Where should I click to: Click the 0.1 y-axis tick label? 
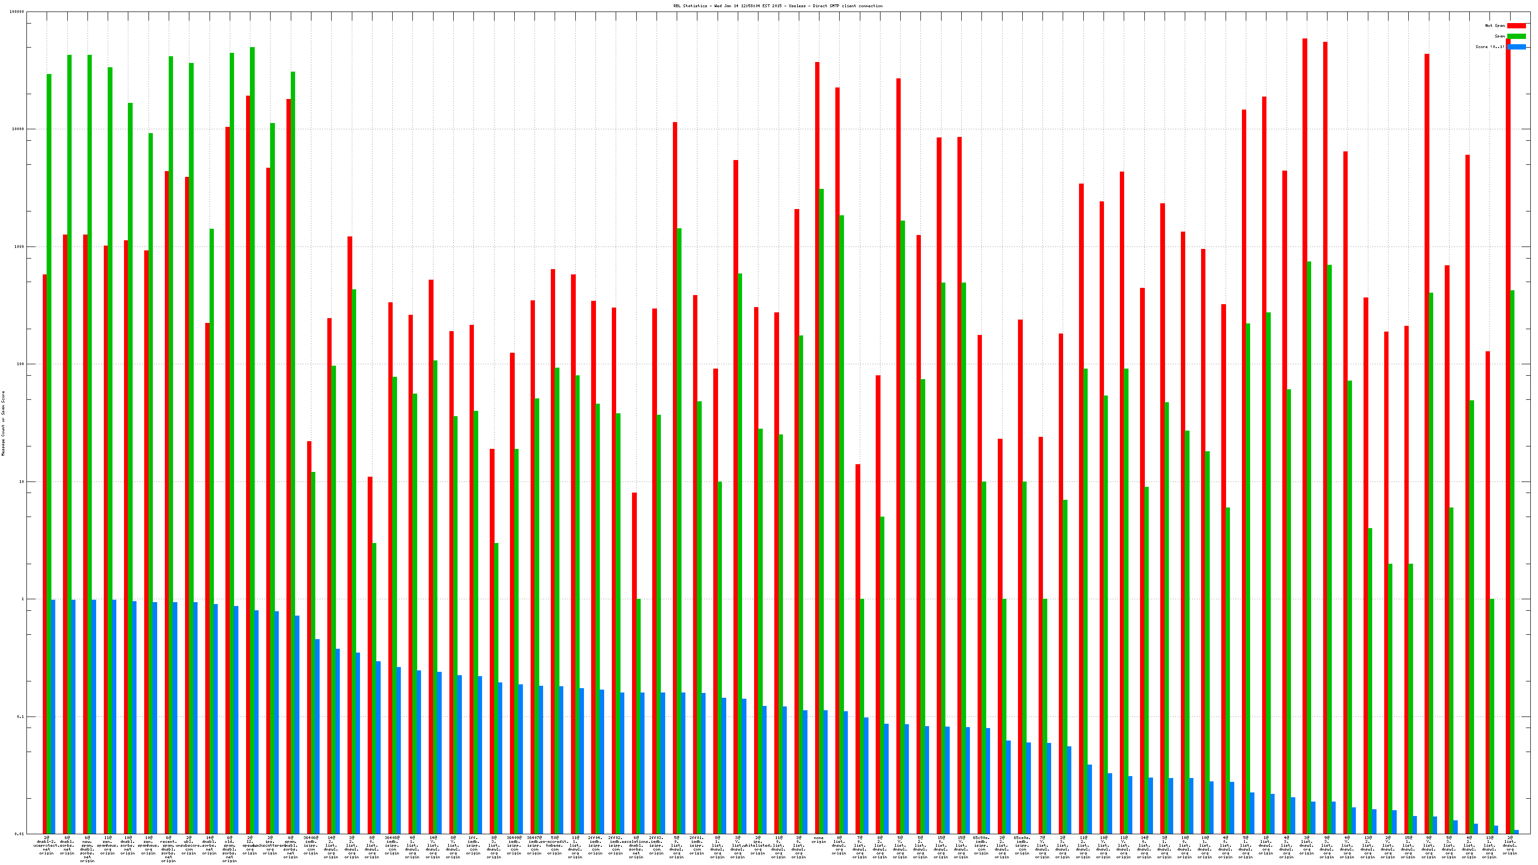21,717
